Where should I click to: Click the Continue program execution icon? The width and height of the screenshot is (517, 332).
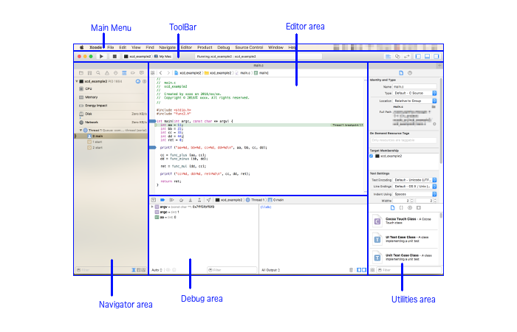(171, 200)
